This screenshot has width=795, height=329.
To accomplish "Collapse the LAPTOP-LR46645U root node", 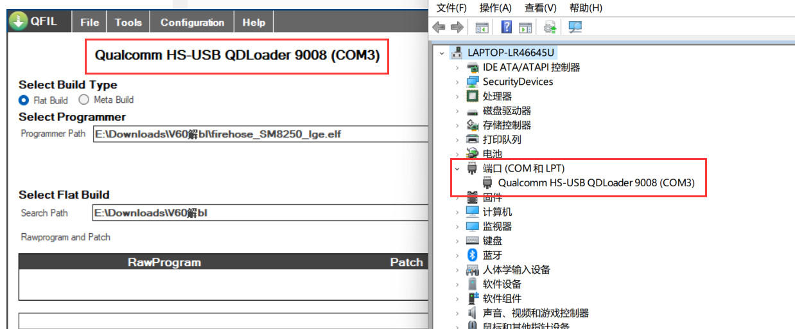I will 442,53.
